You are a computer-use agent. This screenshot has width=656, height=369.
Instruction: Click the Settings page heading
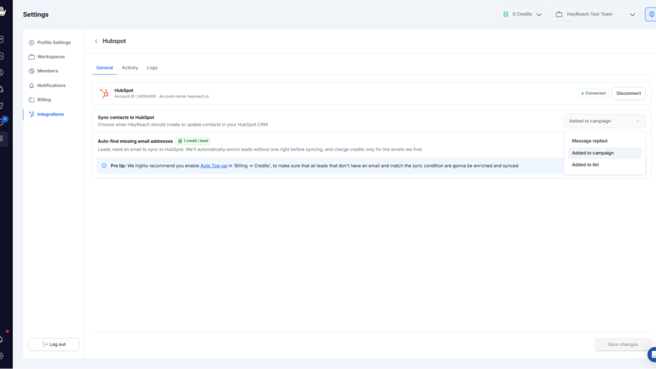[36, 15]
